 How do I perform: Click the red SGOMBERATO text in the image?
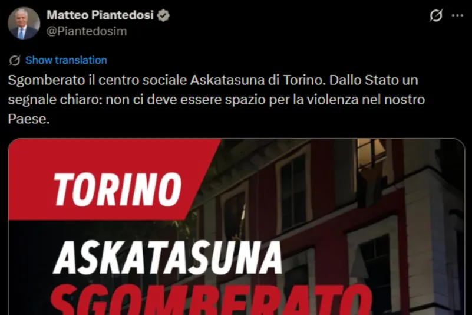click(x=212, y=299)
